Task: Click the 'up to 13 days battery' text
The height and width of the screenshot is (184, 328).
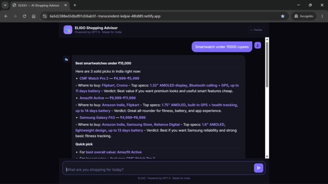Action: click(x=125, y=130)
